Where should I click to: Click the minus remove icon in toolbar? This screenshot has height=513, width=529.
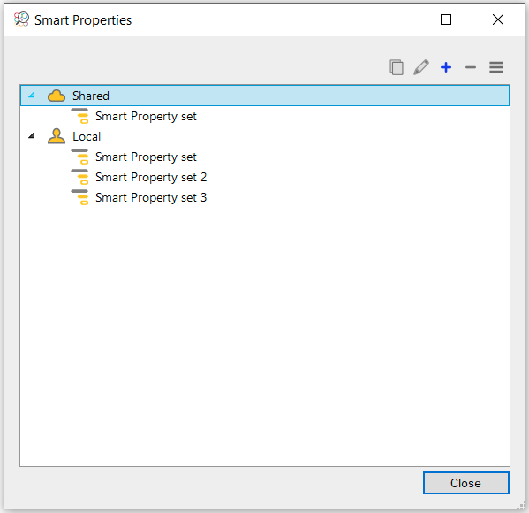tap(471, 67)
